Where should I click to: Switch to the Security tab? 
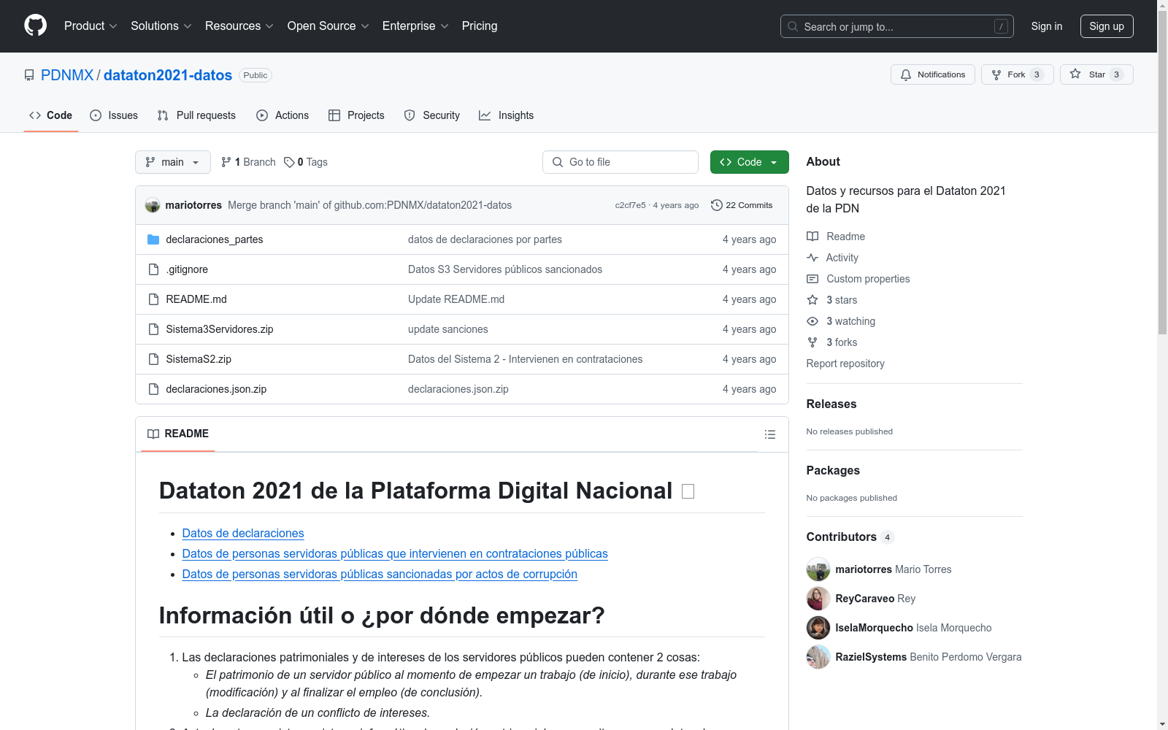432,115
